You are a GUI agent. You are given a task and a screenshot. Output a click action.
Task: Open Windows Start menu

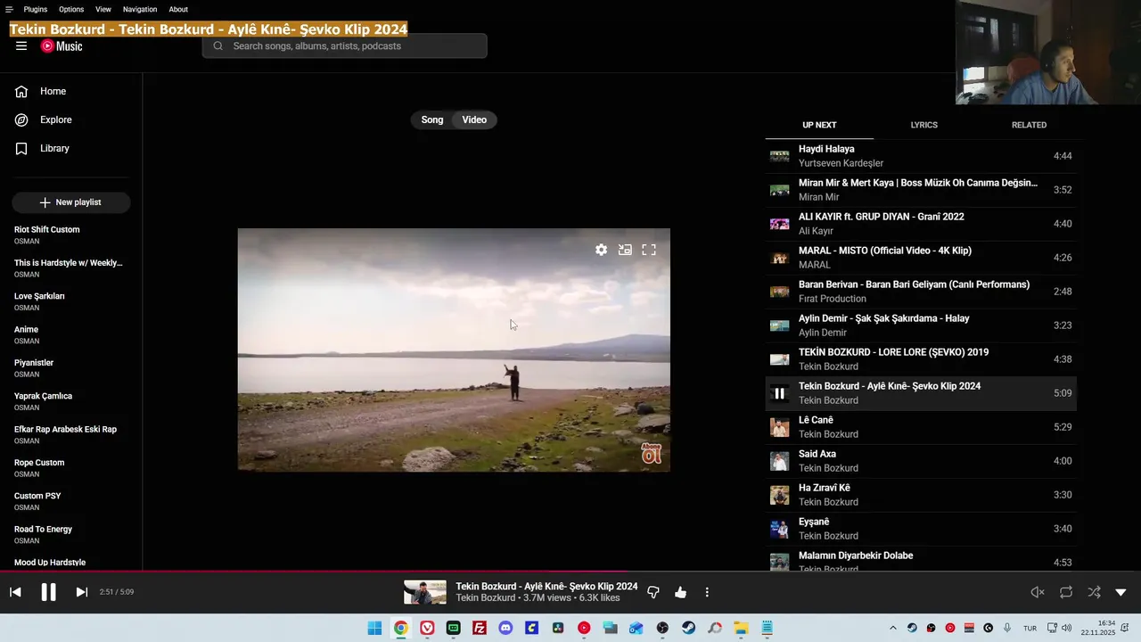coord(374,628)
